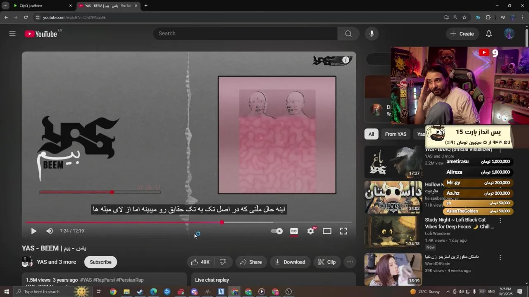This screenshot has width=529, height=297.
Task: Show hidden system tray icons
Action: pyautogui.click(x=448, y=292)
